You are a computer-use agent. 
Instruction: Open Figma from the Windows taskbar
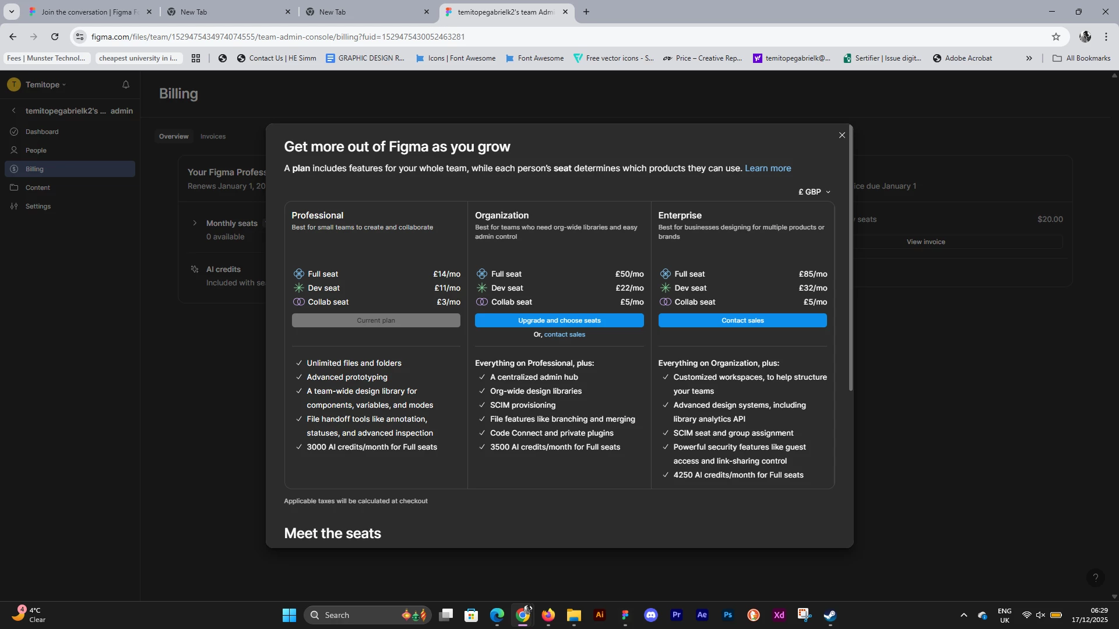coord(625,615)
